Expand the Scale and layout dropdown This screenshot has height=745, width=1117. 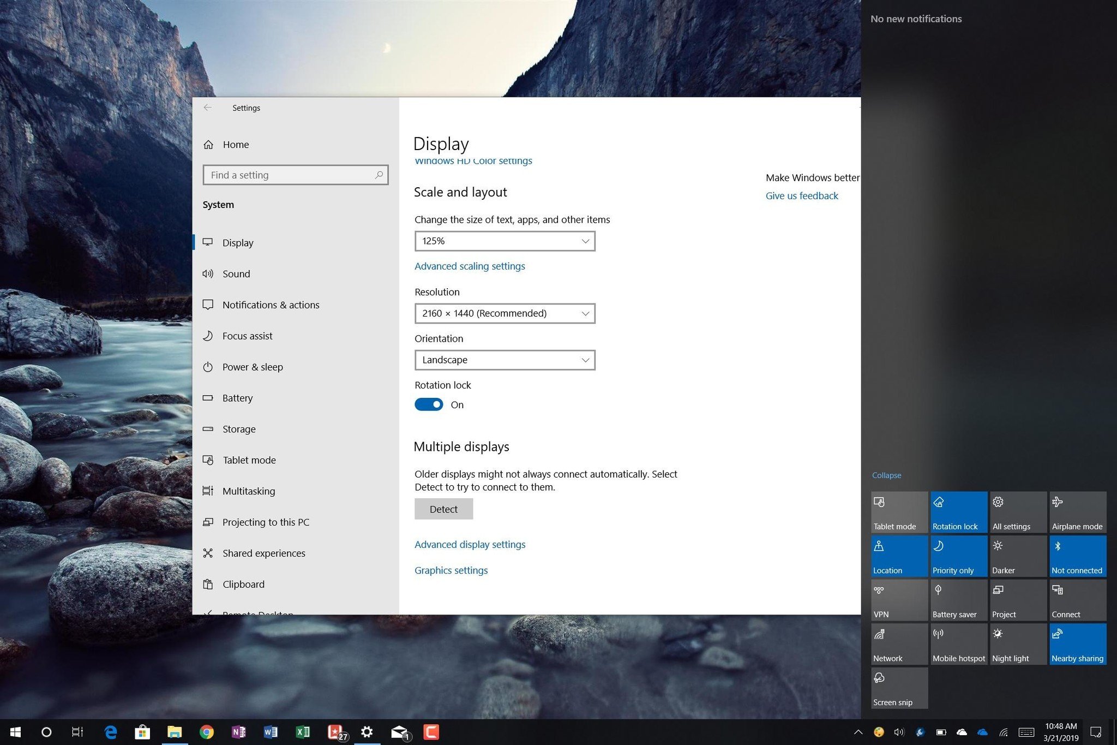pyautogui.click(x=505, y=240)
